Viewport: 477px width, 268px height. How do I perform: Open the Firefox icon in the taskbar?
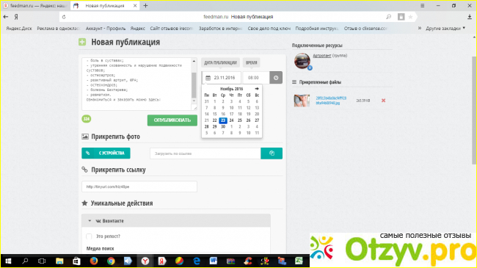point(93,261)
